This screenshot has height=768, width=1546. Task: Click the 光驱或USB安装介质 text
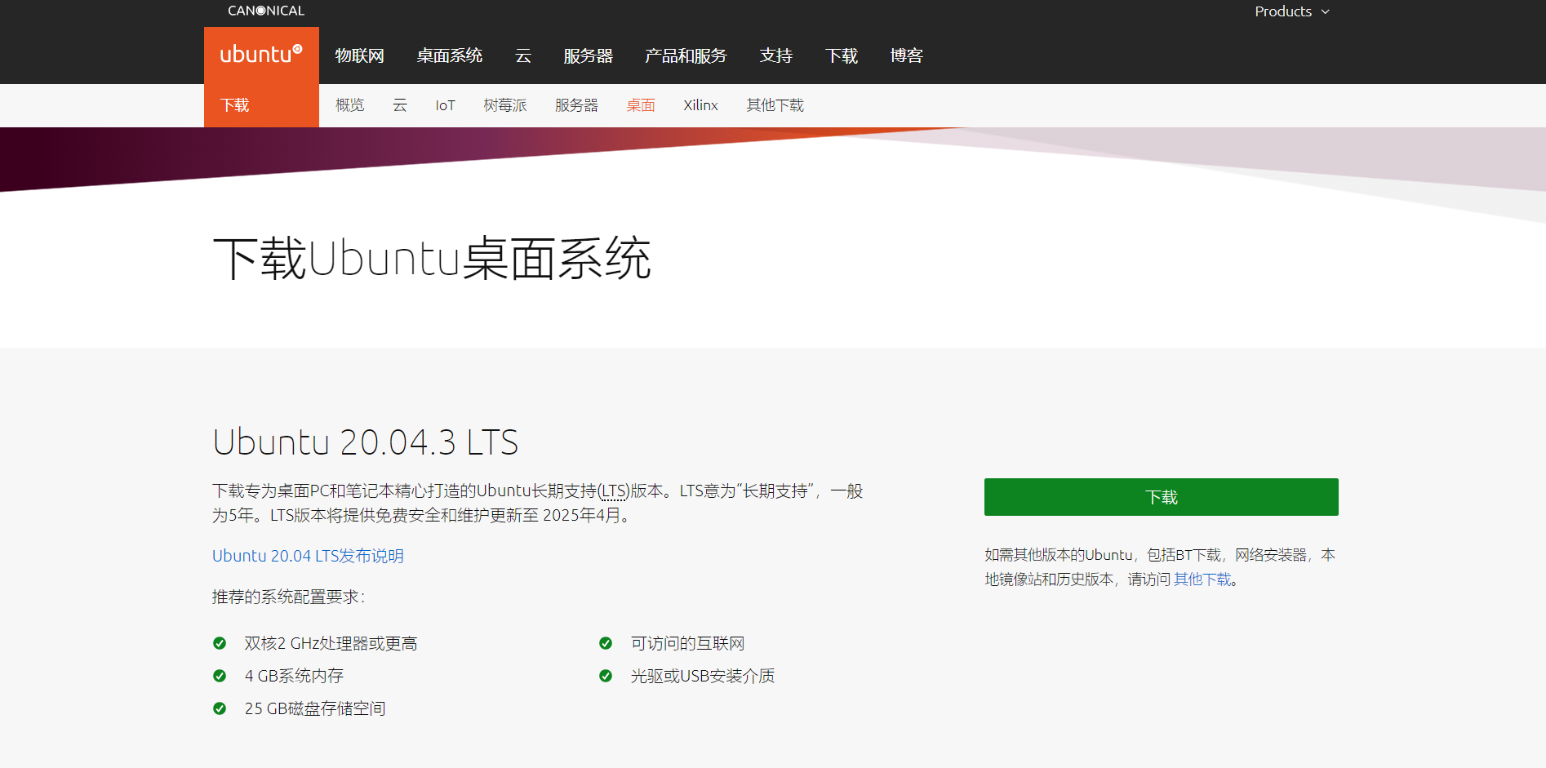click(703, 676)
